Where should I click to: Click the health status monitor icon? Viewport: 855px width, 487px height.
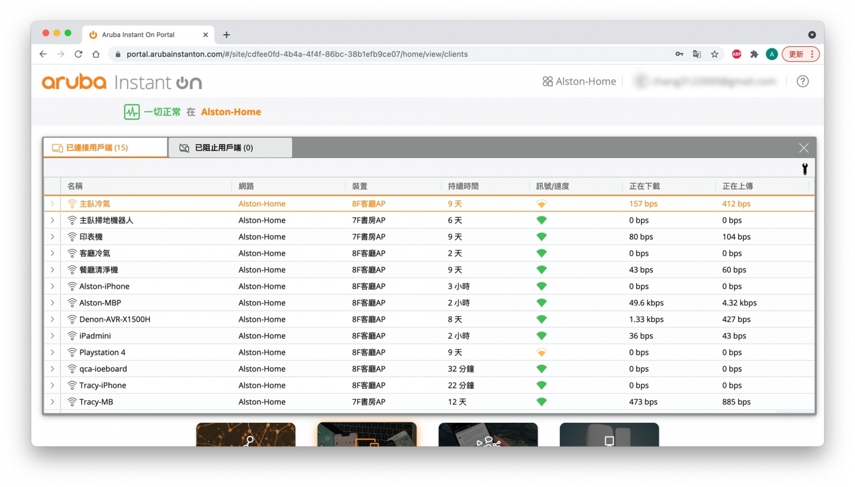[x=132, y=112]
